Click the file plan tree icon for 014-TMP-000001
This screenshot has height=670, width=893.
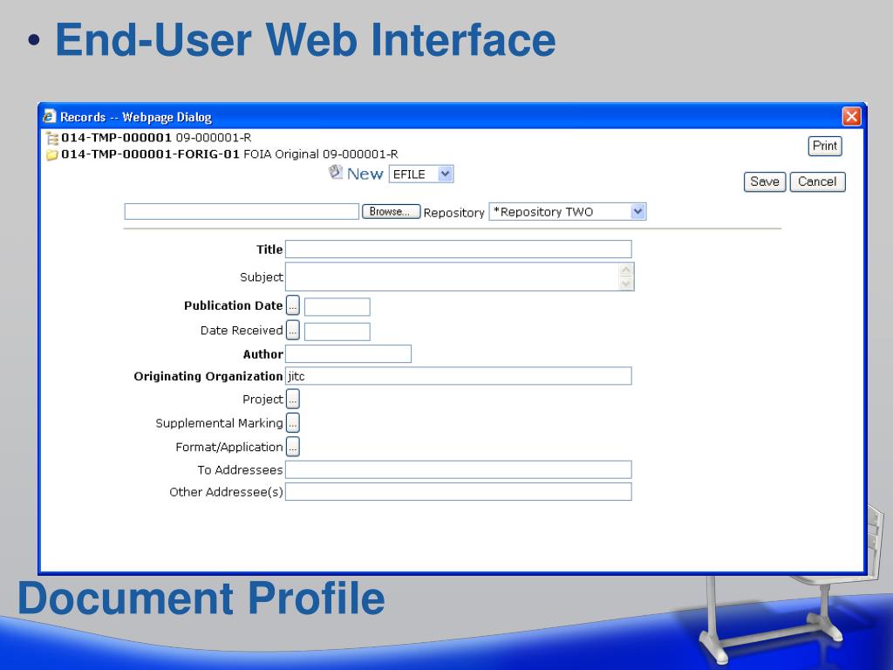[x=51, y=138]
